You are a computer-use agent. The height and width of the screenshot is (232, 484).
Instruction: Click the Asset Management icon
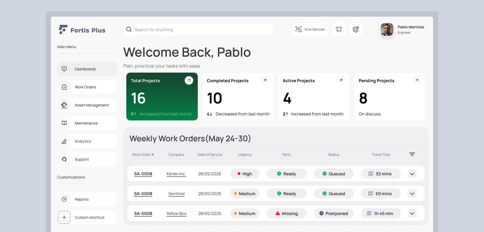64,105
